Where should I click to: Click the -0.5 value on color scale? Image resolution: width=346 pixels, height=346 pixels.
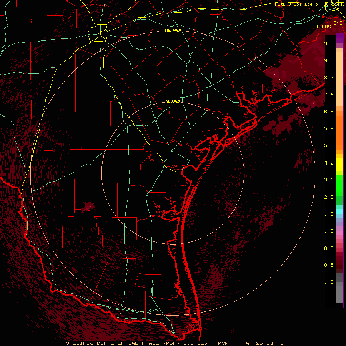[x=327, y=265]
